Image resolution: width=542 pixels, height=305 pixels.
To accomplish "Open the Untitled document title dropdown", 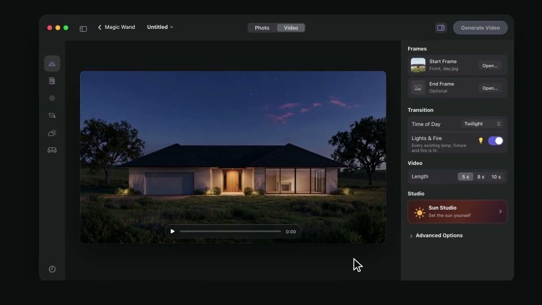I will (x=160, y=27).
